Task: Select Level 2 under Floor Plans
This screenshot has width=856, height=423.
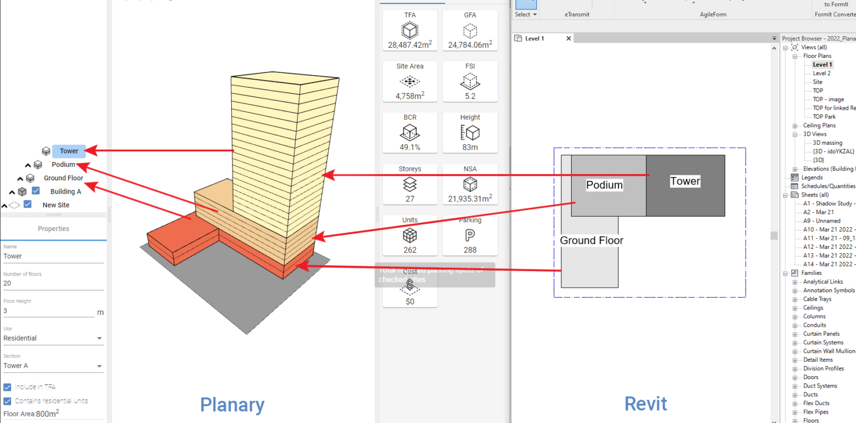Action: coord(823,73)
